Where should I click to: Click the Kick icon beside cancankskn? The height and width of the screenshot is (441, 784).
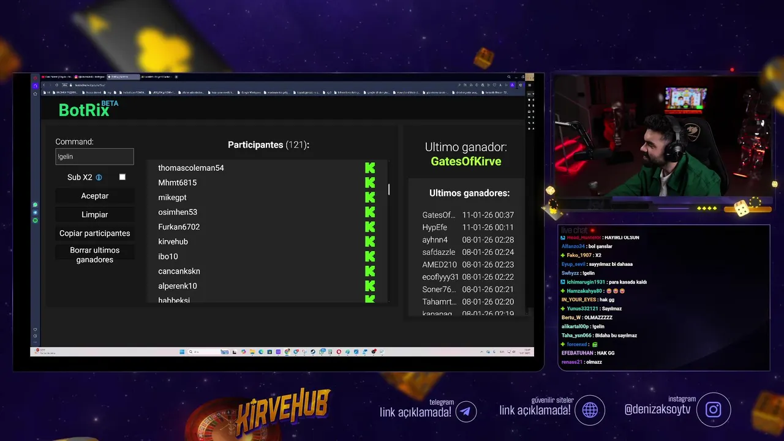(x=370, y=271)
